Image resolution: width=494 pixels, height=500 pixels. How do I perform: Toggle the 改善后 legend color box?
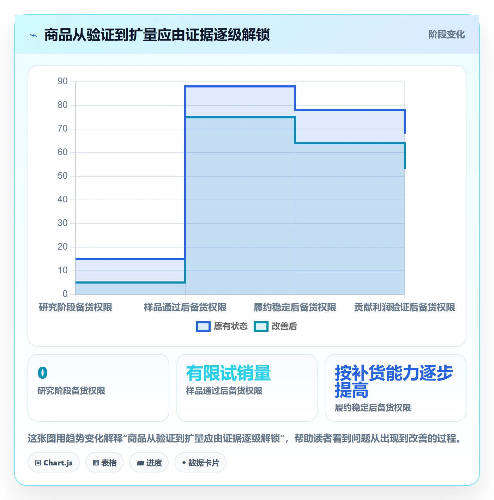(261, 327)
